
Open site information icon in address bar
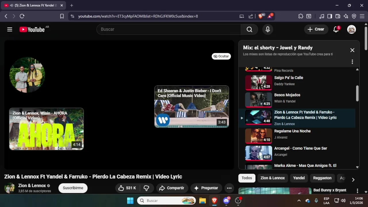click(x=72, y=16)
